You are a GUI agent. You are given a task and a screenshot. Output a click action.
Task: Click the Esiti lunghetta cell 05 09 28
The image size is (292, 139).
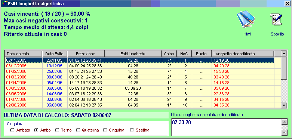133,88
